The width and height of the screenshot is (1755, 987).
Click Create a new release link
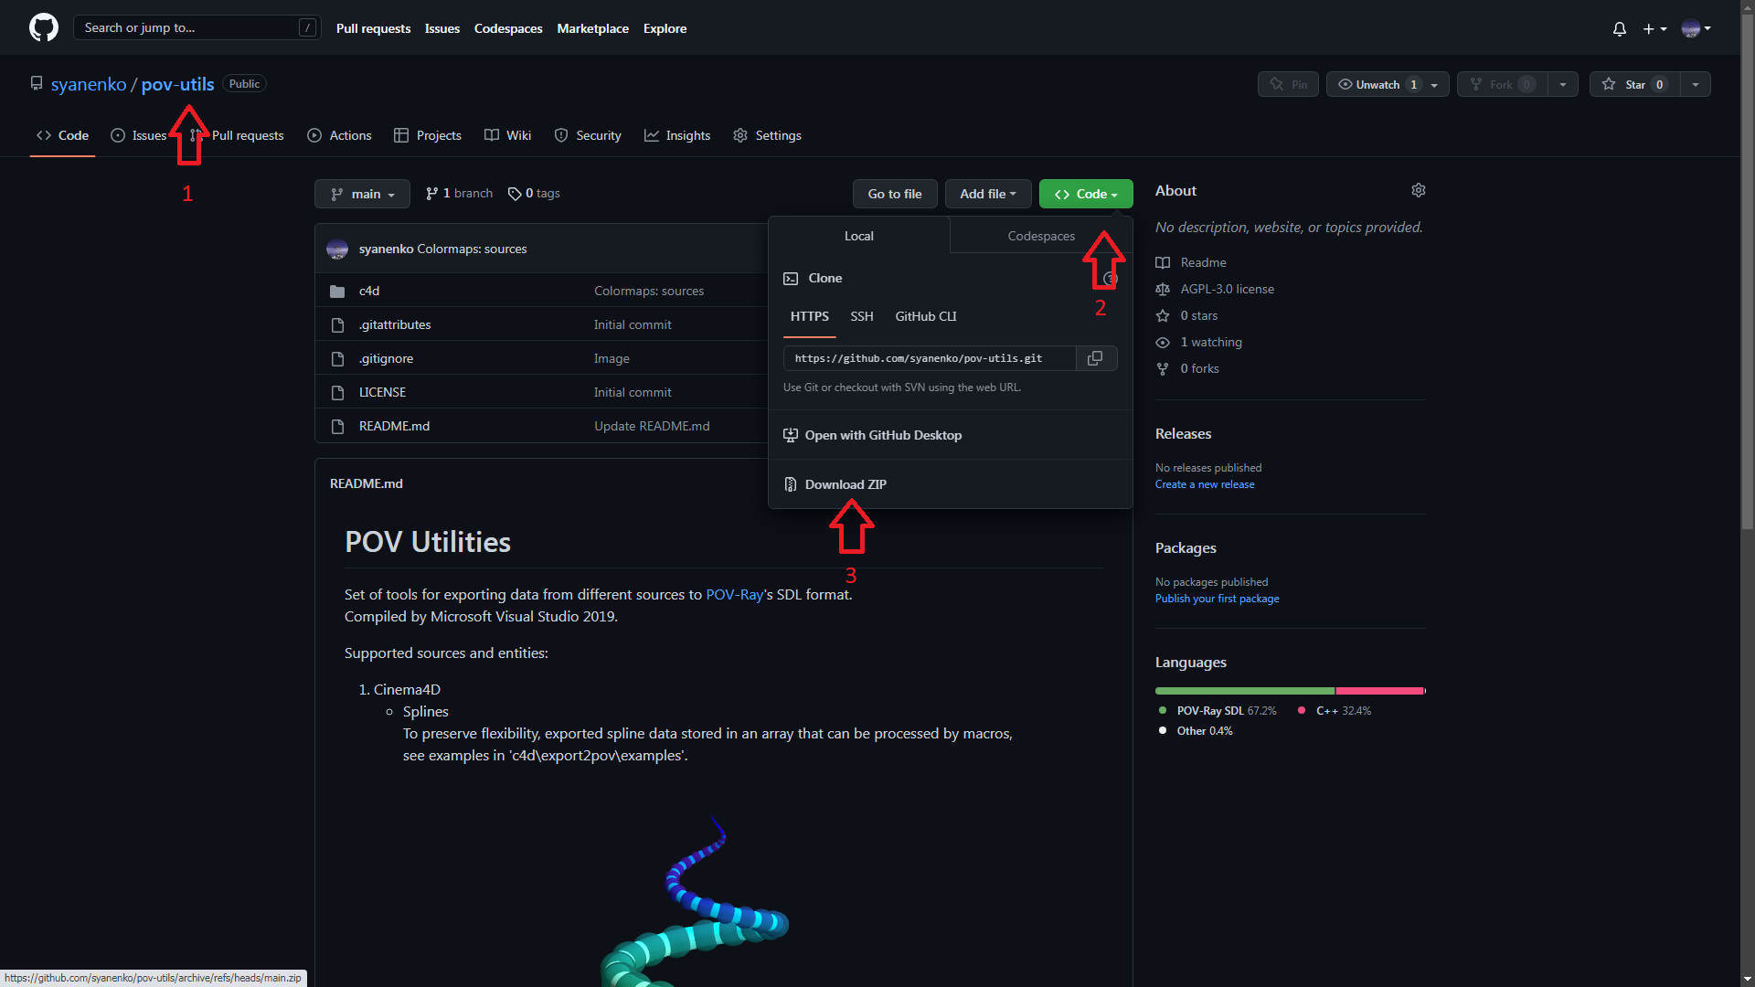coord(1204,484)
